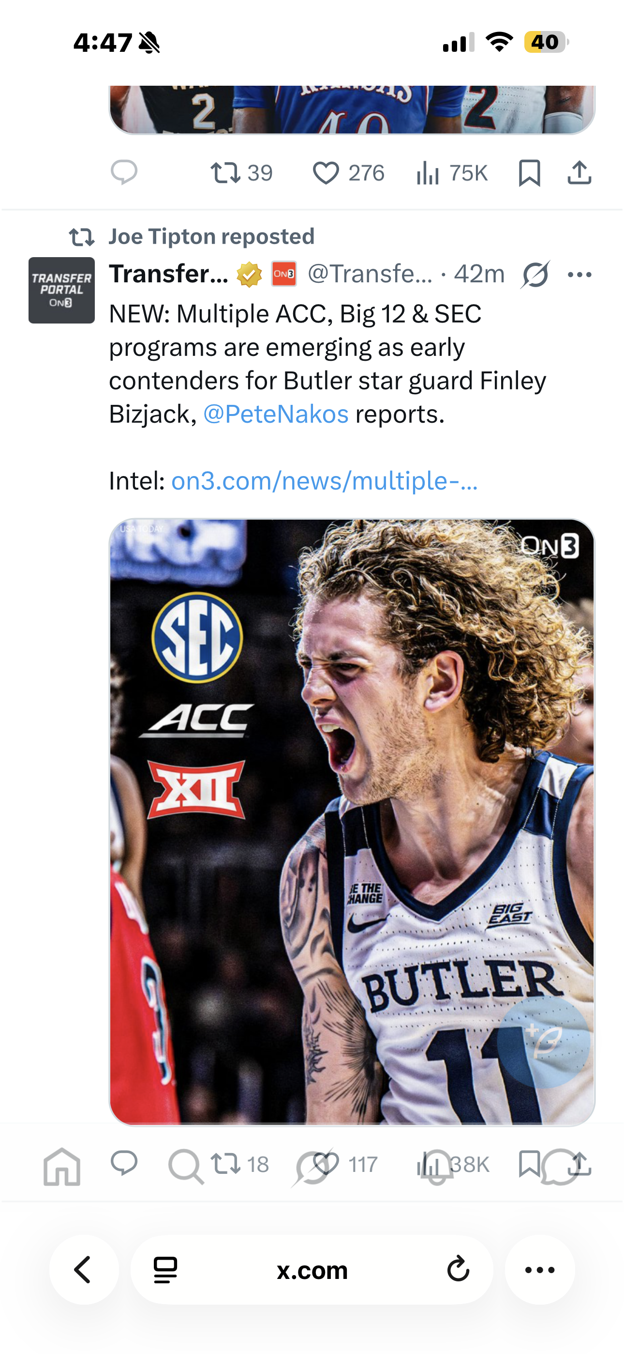Reload the x.com page
The width and height of the screenshot is (624, 1354).
[x=458, y=1270]
